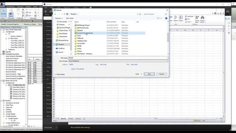Click the Modify tool in Revit ribbon
This screenshot has width=236, height=133.
tap(3, 12)
